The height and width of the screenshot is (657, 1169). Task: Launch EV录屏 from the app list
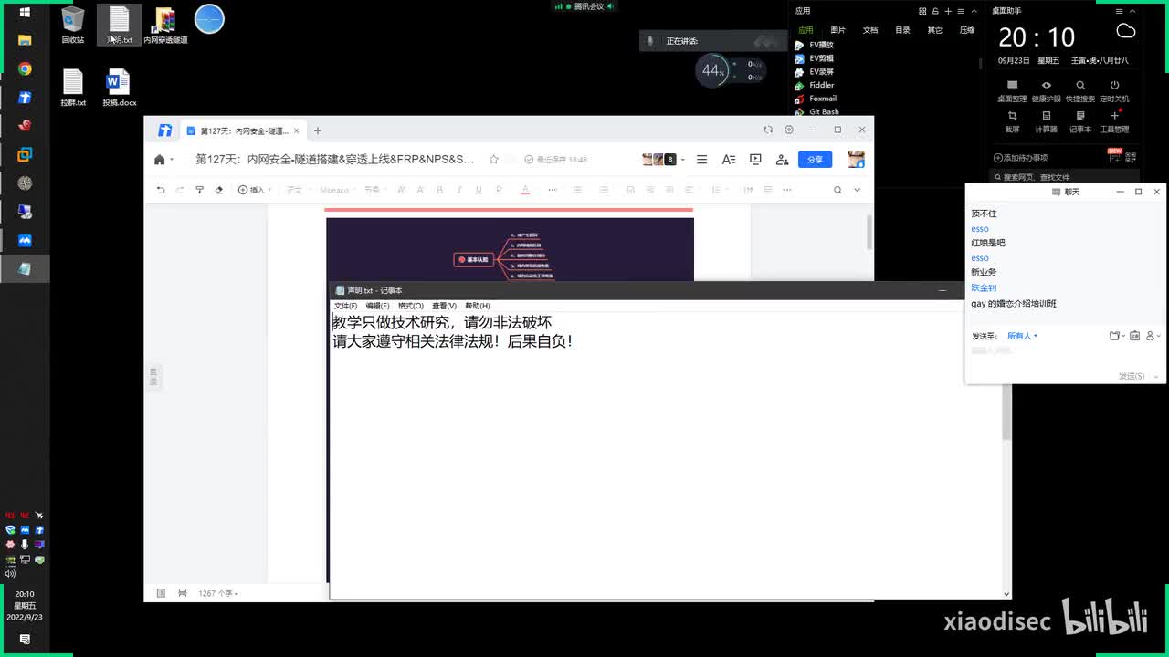pyautogui.click(x=814, y=71)
